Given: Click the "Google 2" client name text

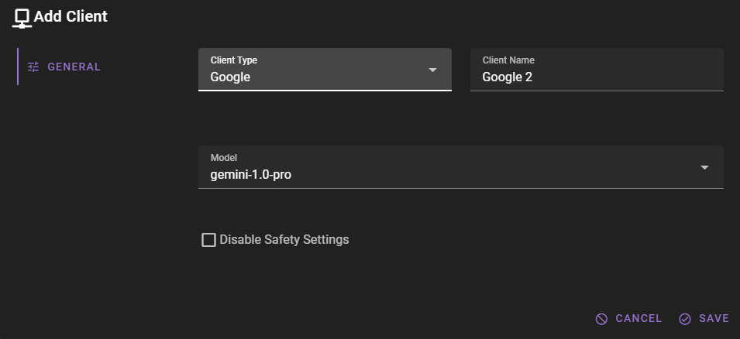Looking at the screenshot, I should point(508,77).
